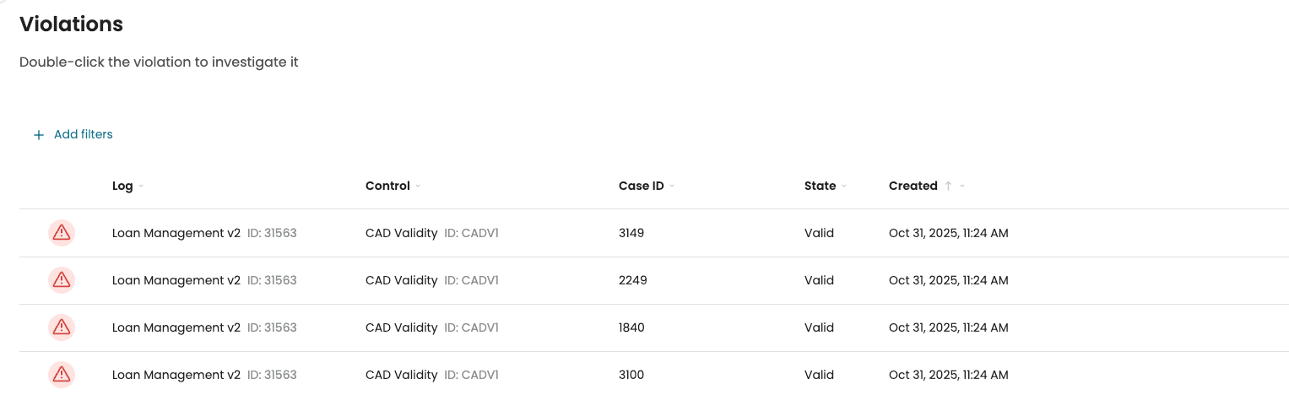Viewport: 1289px width, 395px height.
Task: Click case ID 3100 cell
Action: point(631,375)
